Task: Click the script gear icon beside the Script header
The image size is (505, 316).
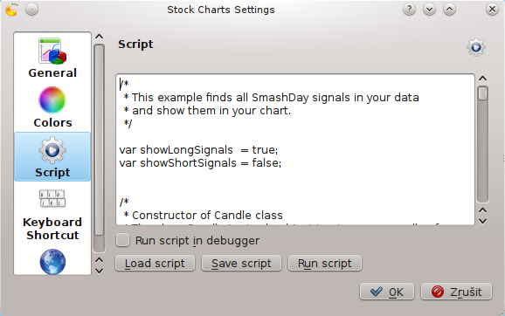Action: [x=476, y=47]
